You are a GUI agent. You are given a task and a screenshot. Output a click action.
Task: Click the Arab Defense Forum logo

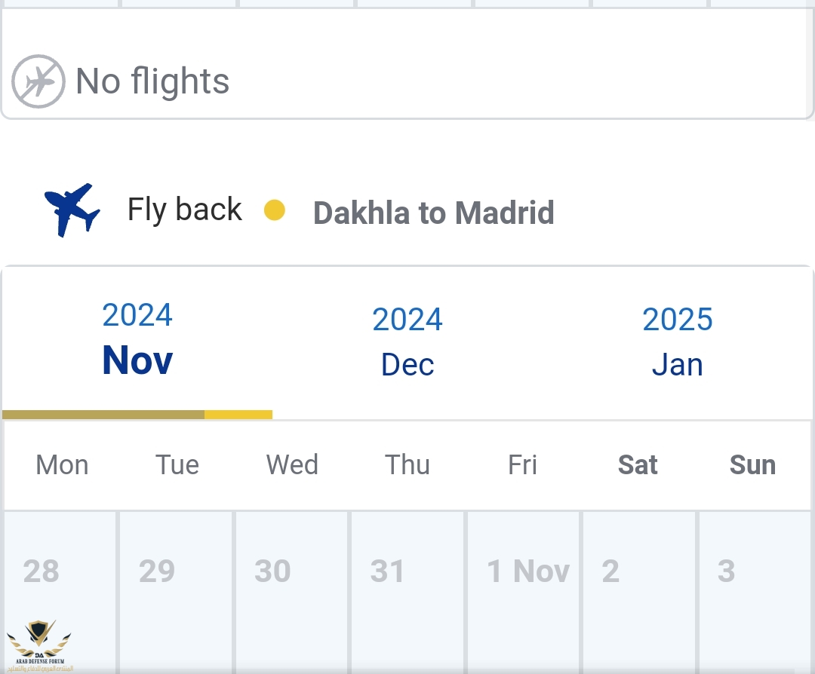[40, 646]
